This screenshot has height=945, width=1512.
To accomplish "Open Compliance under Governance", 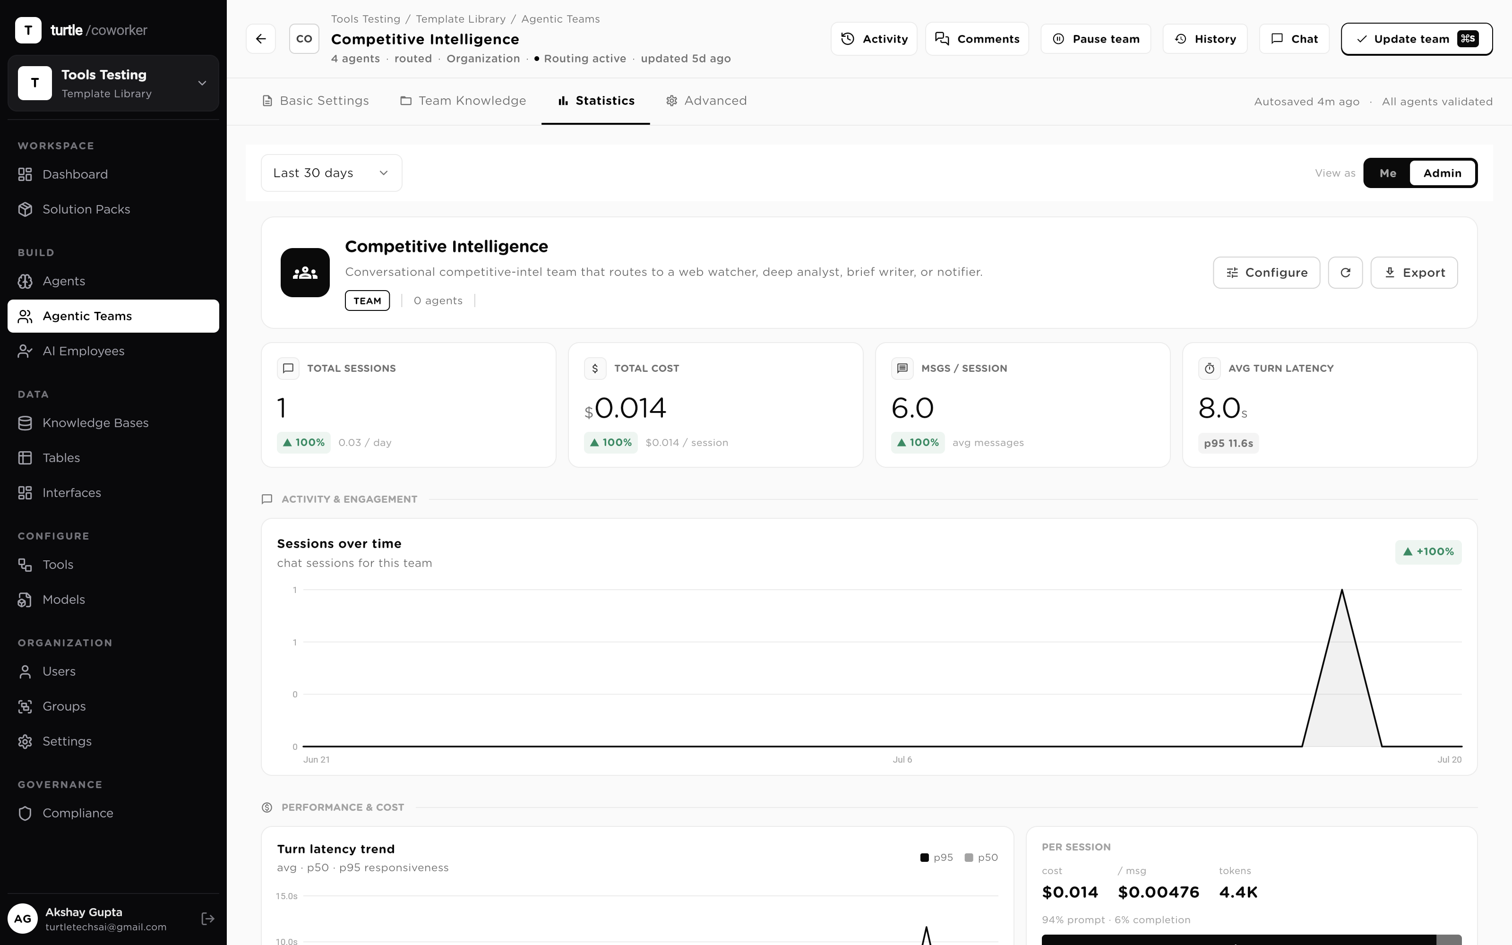I will click(x=113, y=814).
